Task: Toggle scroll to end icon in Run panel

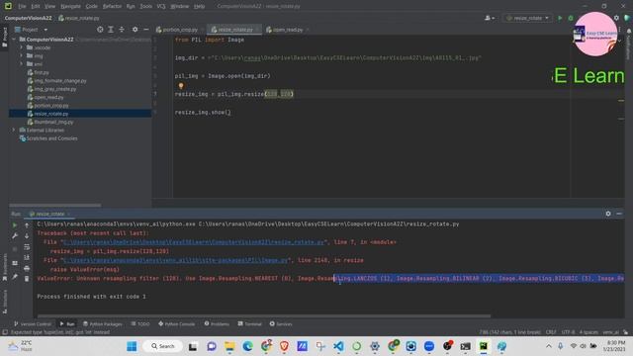Action: tap(27, 257)
